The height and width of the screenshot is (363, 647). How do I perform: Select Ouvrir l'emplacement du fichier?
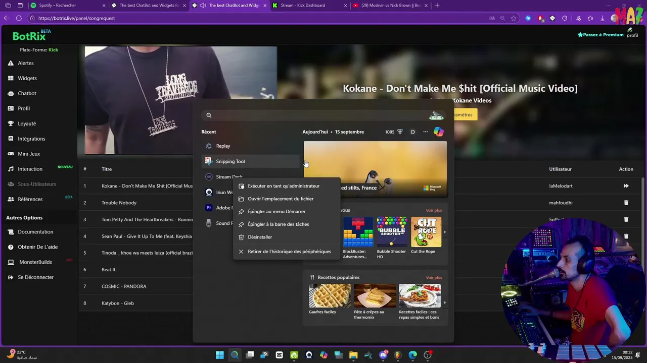[281, 199]
